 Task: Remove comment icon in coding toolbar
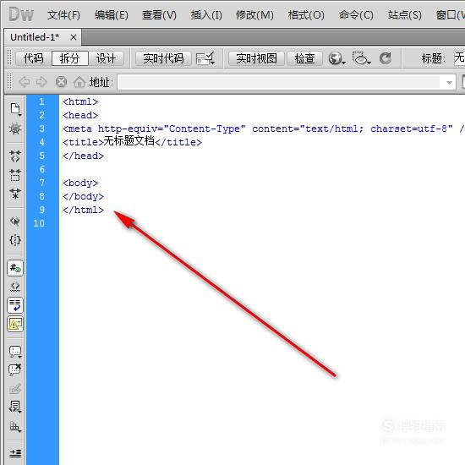(15, 369)
